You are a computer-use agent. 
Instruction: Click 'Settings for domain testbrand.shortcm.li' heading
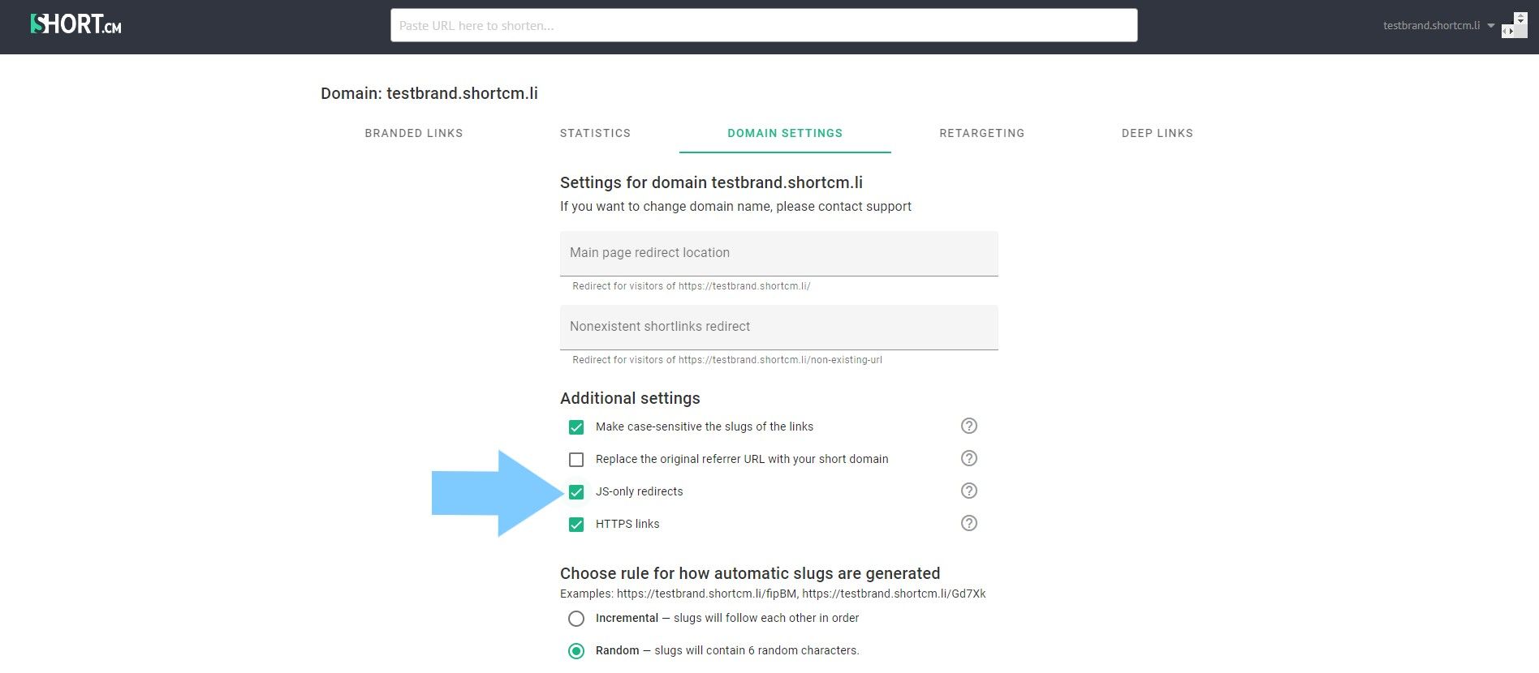(x=711, y=182)
